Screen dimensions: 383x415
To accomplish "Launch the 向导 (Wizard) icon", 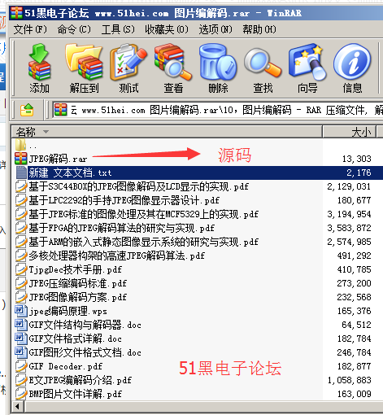I will [x=307, y=68].
